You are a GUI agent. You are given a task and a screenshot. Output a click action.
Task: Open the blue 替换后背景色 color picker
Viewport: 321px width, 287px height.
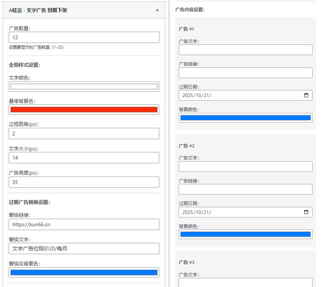coord(84,273)
